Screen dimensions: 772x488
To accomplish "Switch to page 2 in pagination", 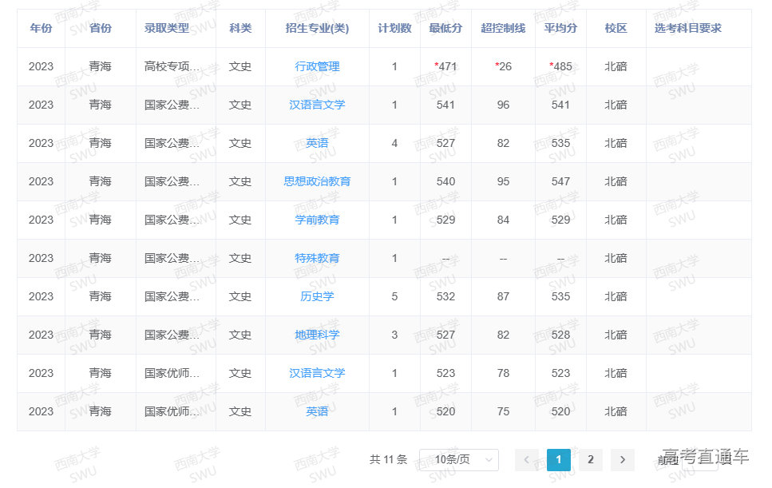I will pyautogui.click(x=591, y=459).
